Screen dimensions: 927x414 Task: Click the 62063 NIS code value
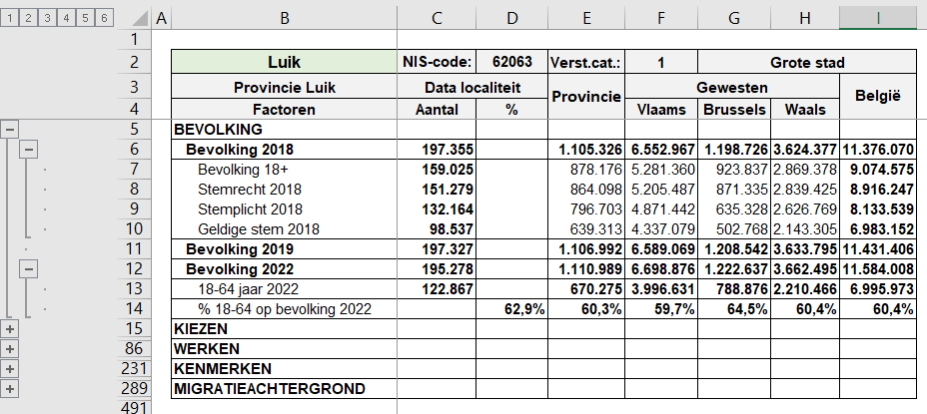512,62
